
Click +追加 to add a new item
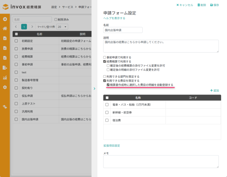point(214,91)
